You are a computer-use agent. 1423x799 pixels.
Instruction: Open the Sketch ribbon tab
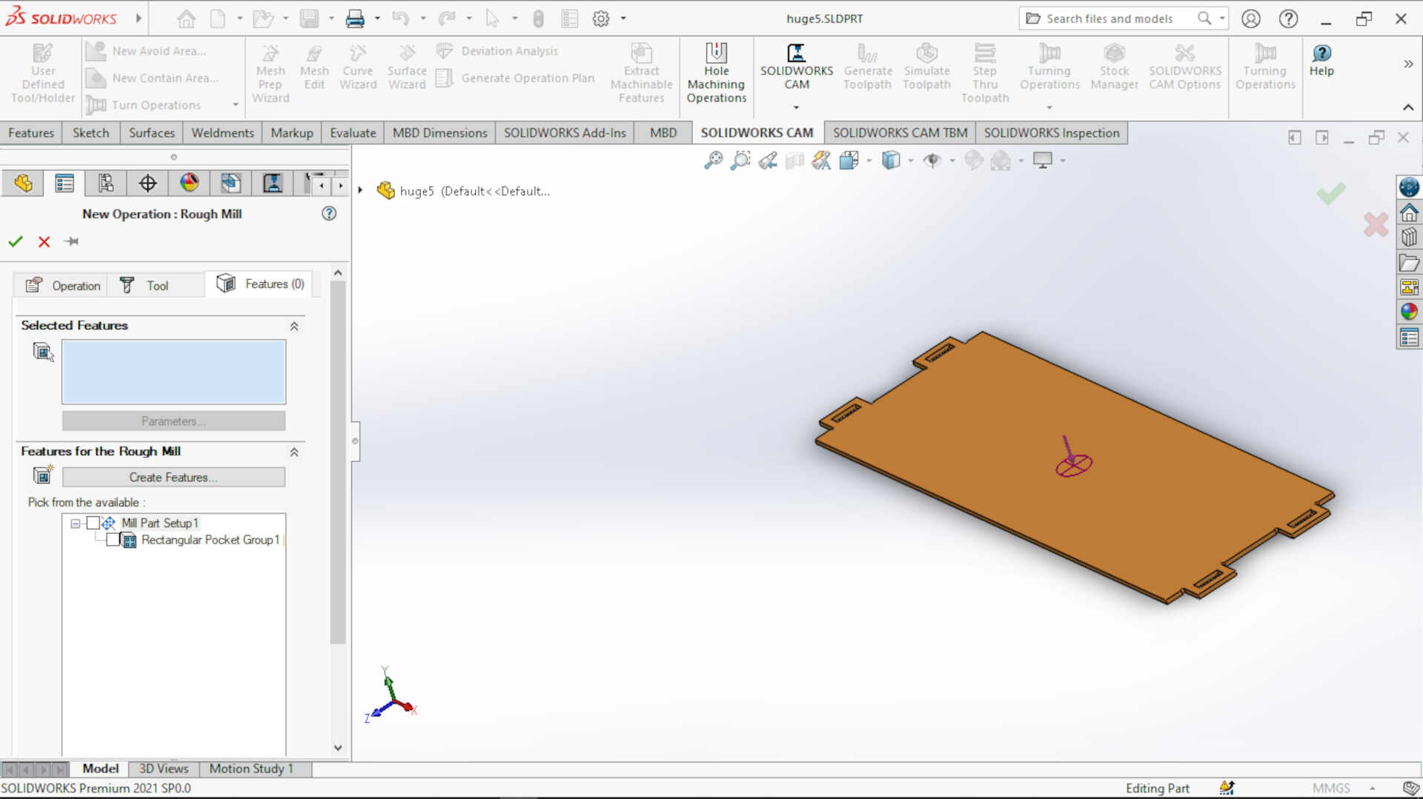tap(90, 133)
